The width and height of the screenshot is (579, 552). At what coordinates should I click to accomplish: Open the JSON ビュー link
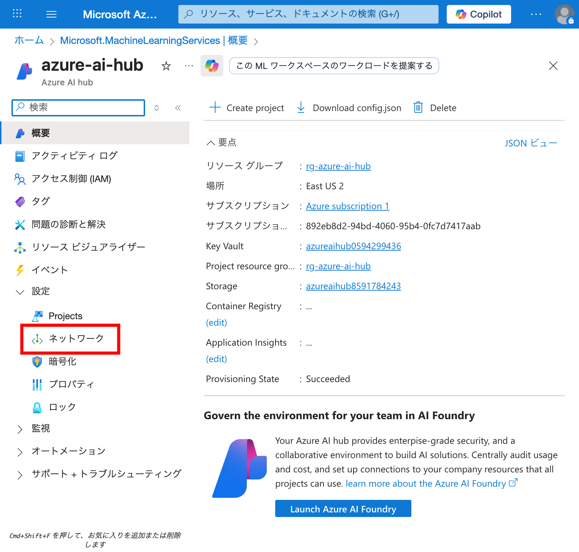tap(531, 143)
